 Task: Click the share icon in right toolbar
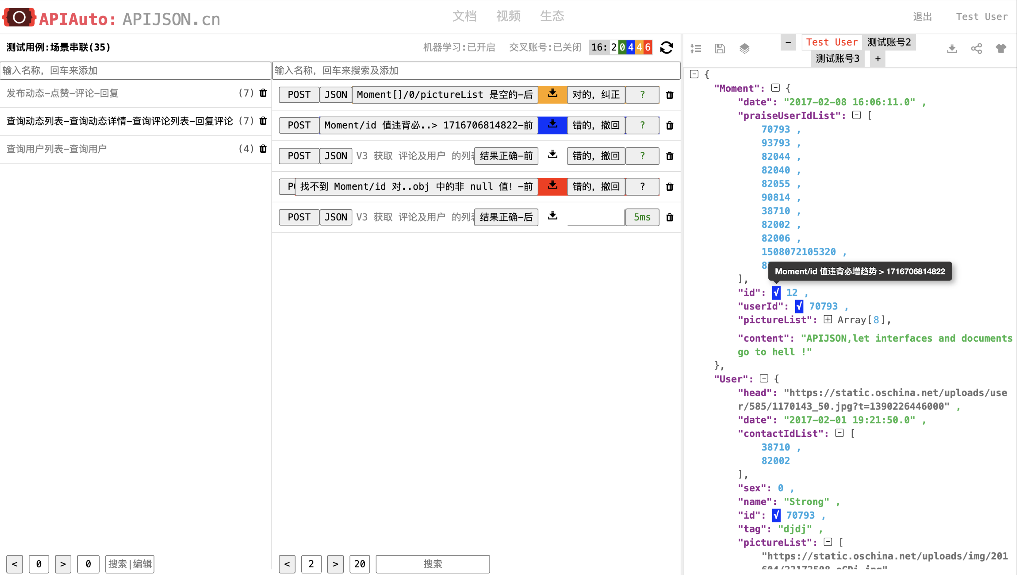tap(976, 48)
